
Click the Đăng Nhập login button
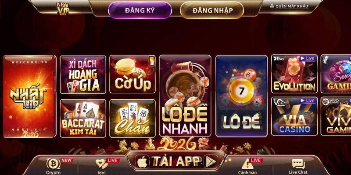pyautogui.click(x=212, y=10)
